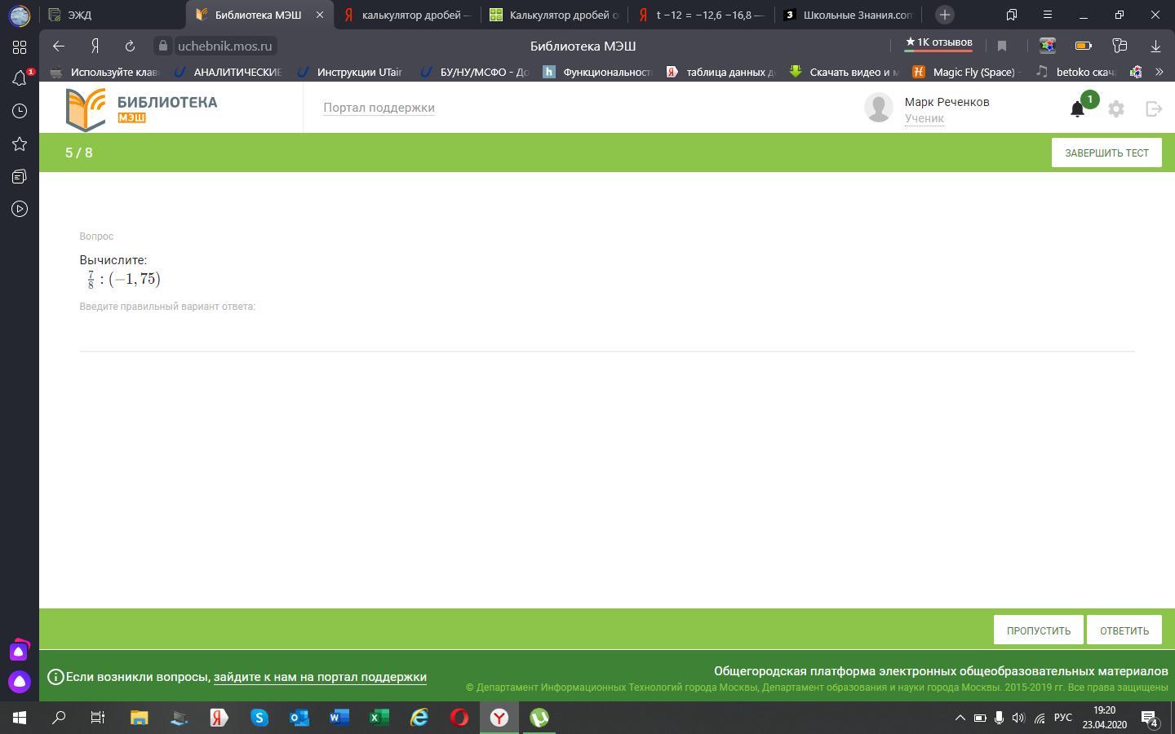Open collections icon in browser sidebar

click(x=20, y=176)
